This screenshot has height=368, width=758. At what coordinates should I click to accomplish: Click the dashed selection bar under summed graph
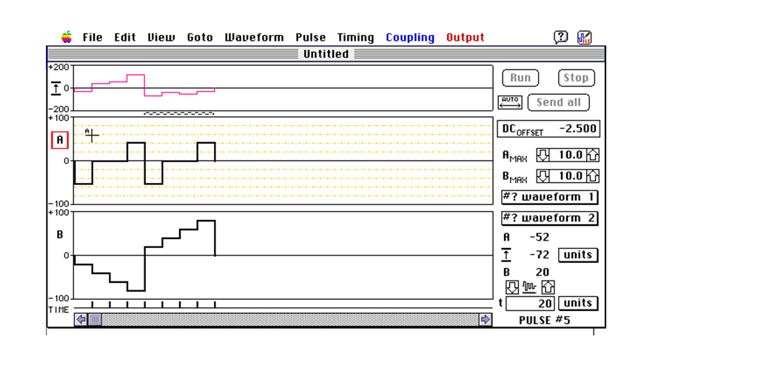coord(179,113)
